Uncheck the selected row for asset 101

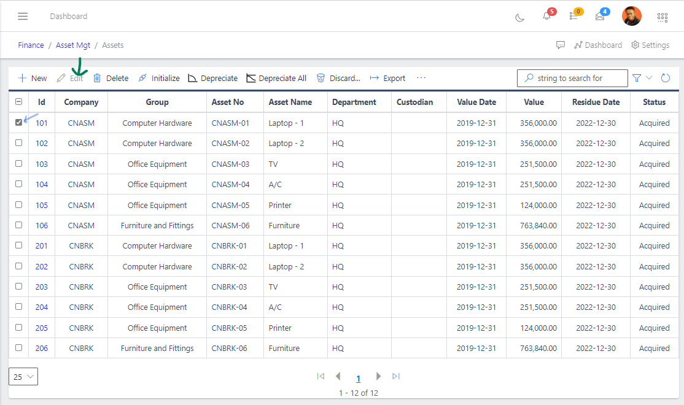18,122
